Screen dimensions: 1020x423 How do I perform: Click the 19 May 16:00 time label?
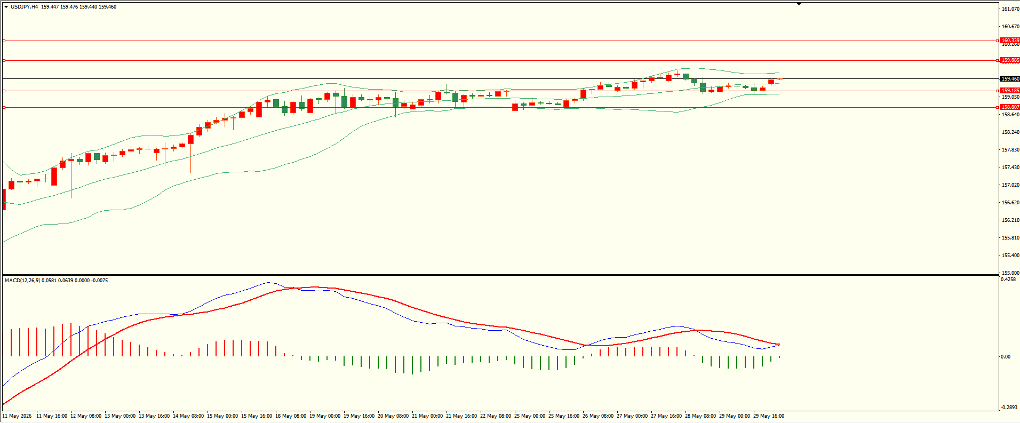pyautogui.click(x=359, y=416)
